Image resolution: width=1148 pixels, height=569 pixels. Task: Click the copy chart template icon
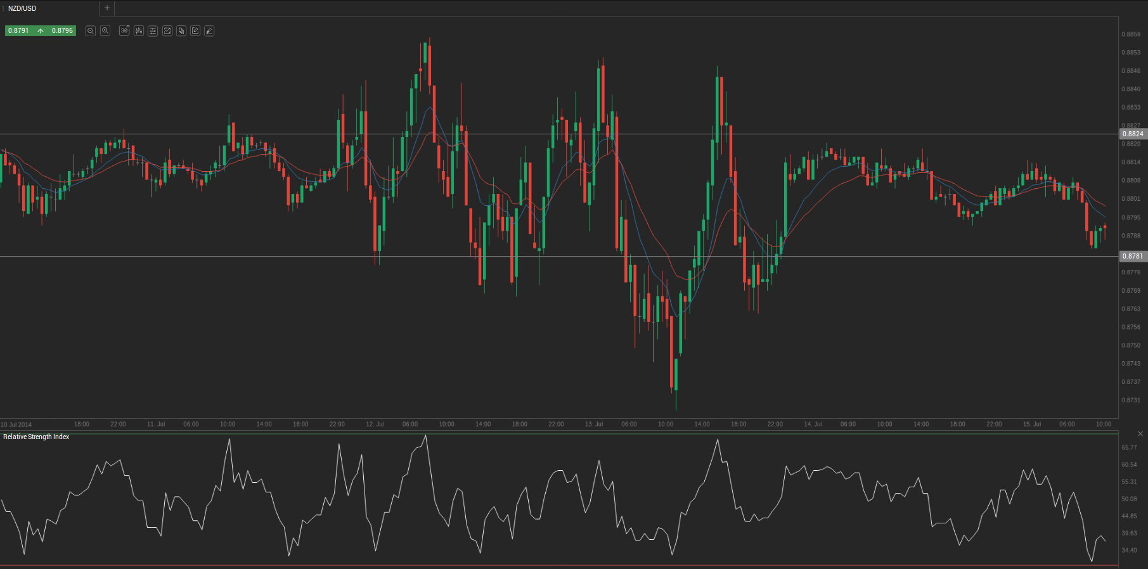[x=181, y=31]
